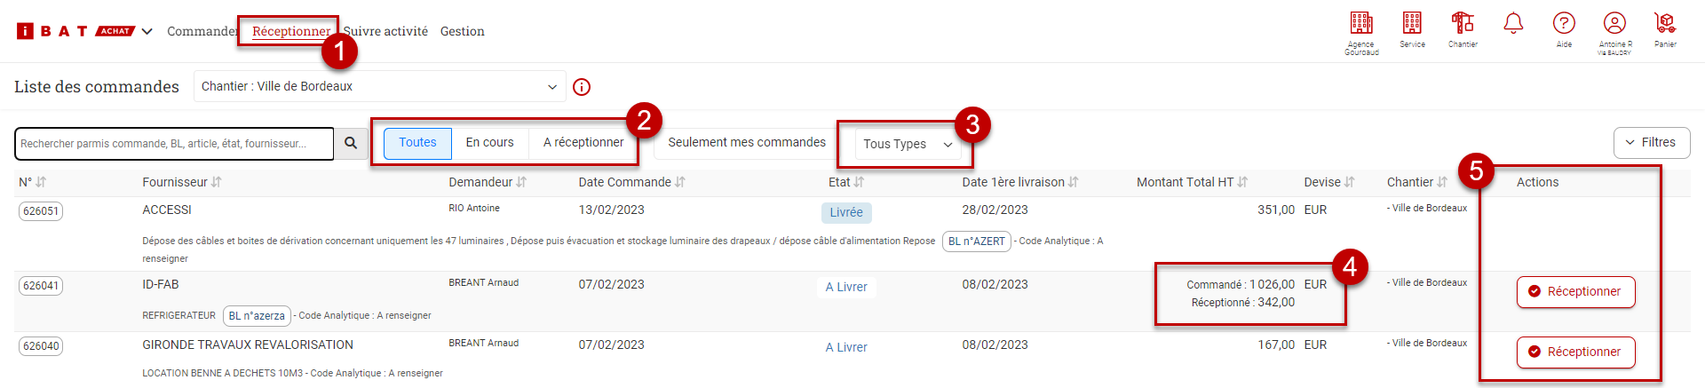Enable Seulement mes commandes filter

pos(746,143)
